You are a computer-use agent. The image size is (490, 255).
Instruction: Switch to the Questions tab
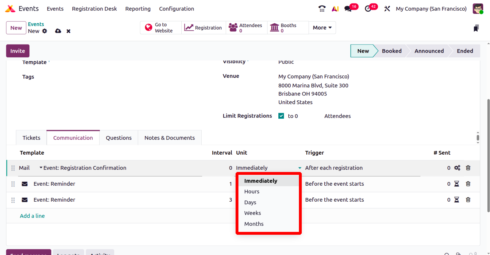(119, 138)
